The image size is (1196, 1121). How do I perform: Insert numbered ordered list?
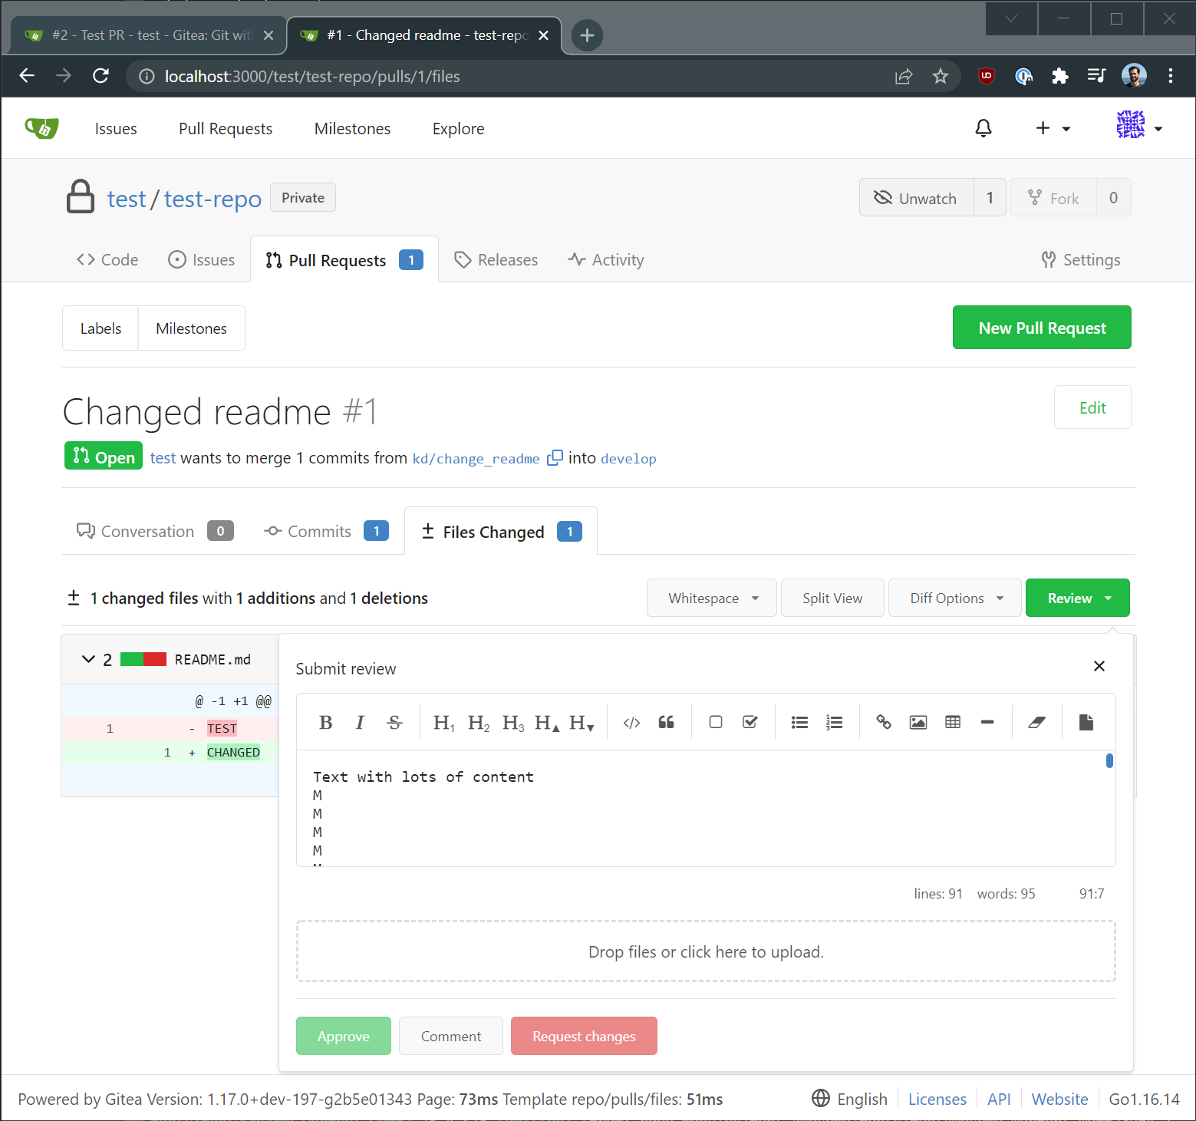click(834, 722)
